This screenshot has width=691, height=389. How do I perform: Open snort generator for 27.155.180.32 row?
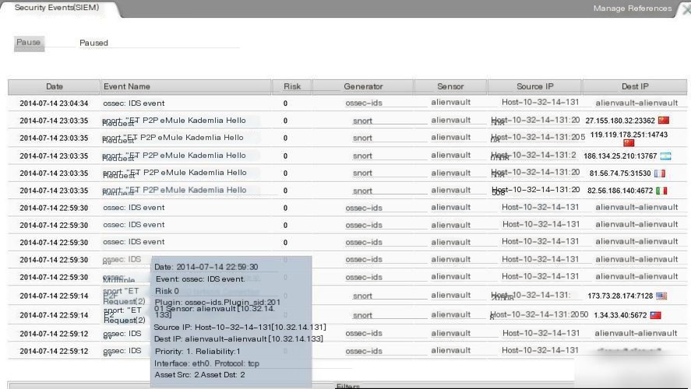coord(362,121)
